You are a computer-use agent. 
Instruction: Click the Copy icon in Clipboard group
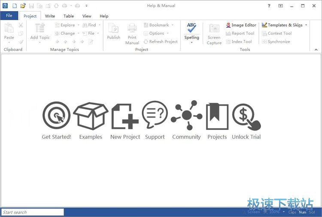pos(21,33)
